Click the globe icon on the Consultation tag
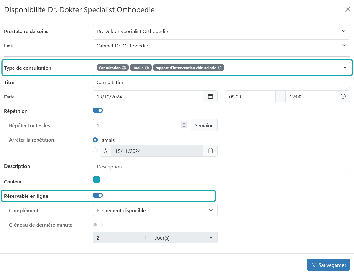 click(124, 67)
